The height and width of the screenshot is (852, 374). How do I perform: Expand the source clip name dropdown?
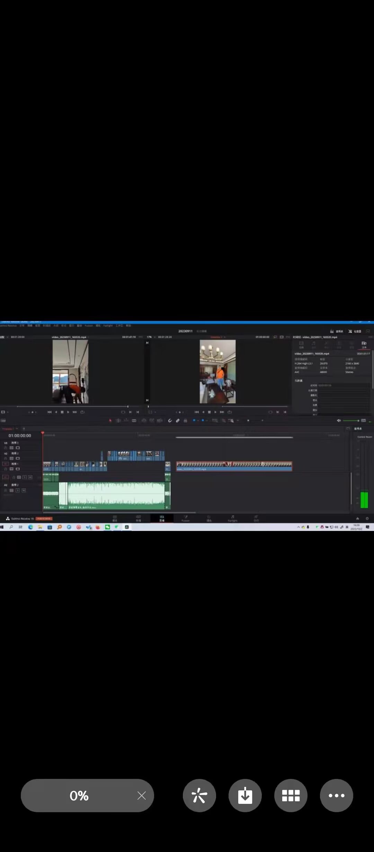point(71,337)
